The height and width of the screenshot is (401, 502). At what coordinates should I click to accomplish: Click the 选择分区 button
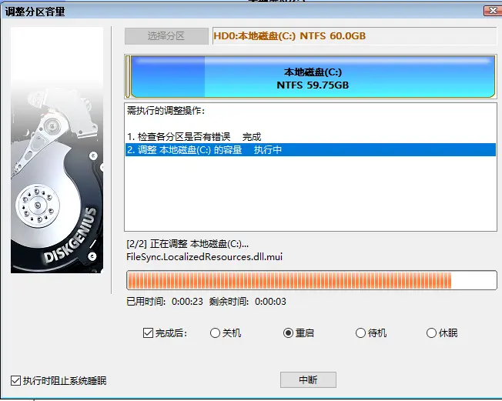(166, 36)
